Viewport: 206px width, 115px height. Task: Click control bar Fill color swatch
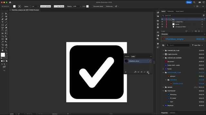(14, 6)
